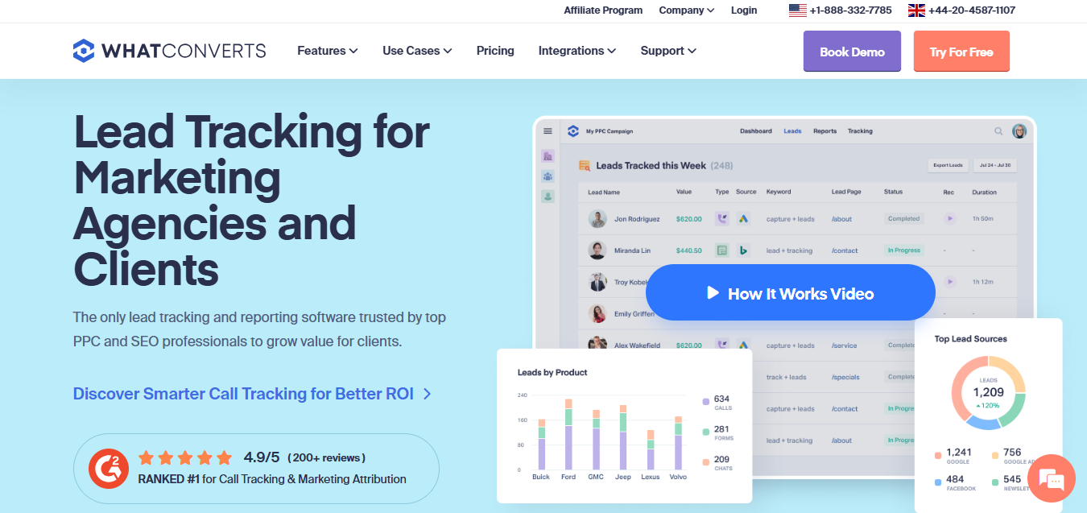Click the red G2 logo badge

[110, 468]
